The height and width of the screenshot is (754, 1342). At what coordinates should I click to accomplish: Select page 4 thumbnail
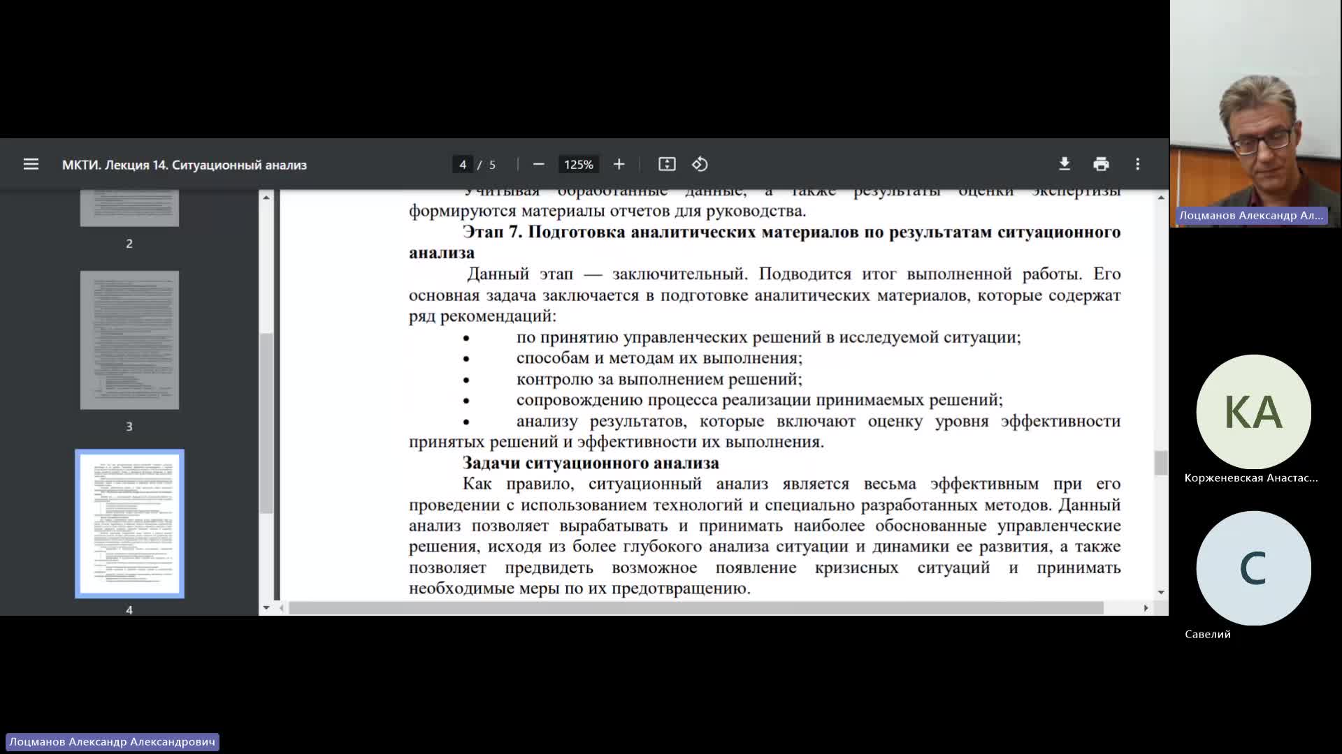click(129, 524)
